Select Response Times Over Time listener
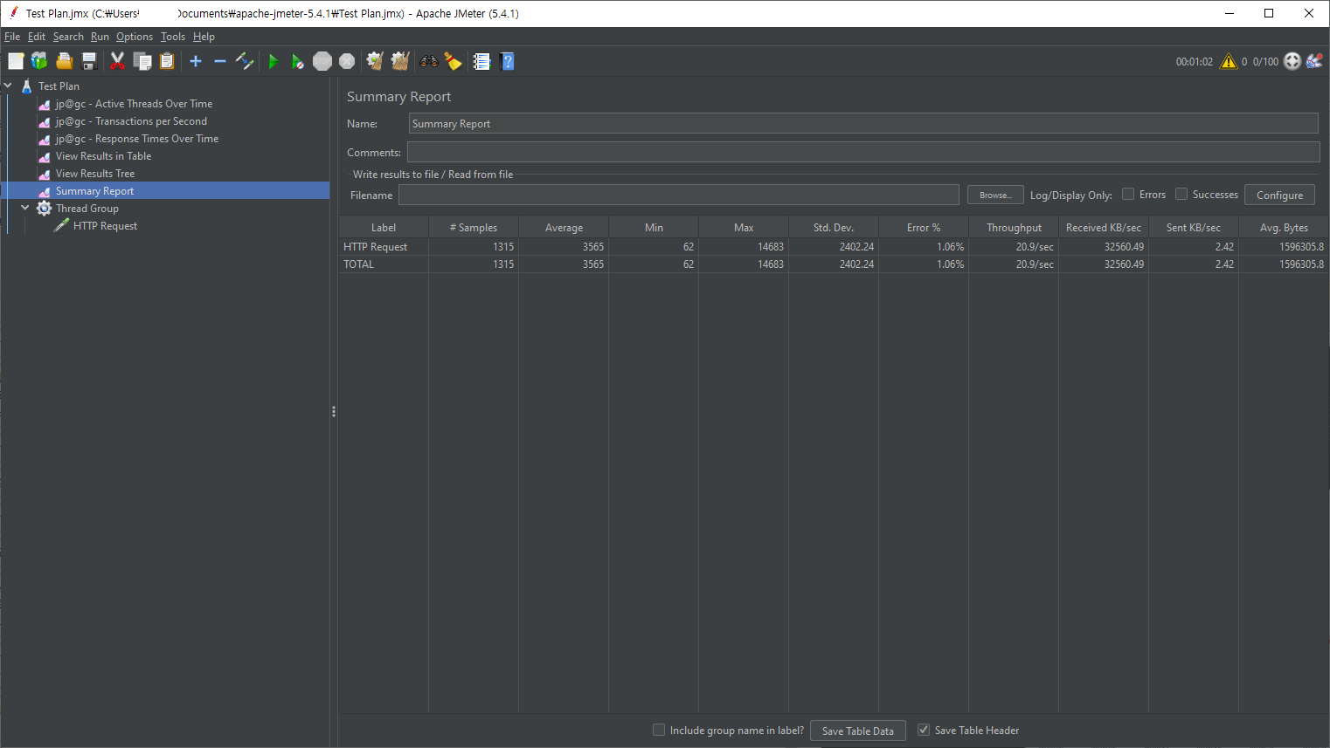 137,139
